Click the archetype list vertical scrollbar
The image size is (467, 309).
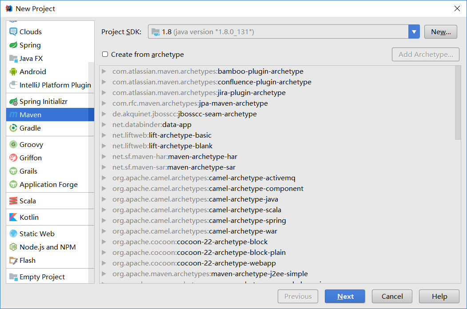[458, 103]
